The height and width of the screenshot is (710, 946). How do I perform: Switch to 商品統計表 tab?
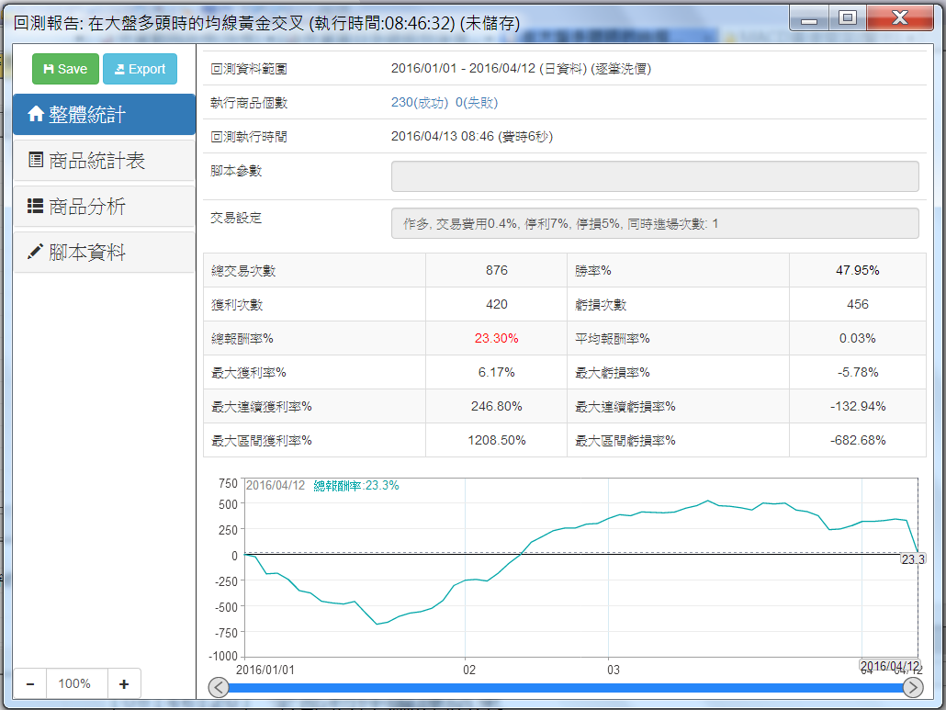point(104,161)
